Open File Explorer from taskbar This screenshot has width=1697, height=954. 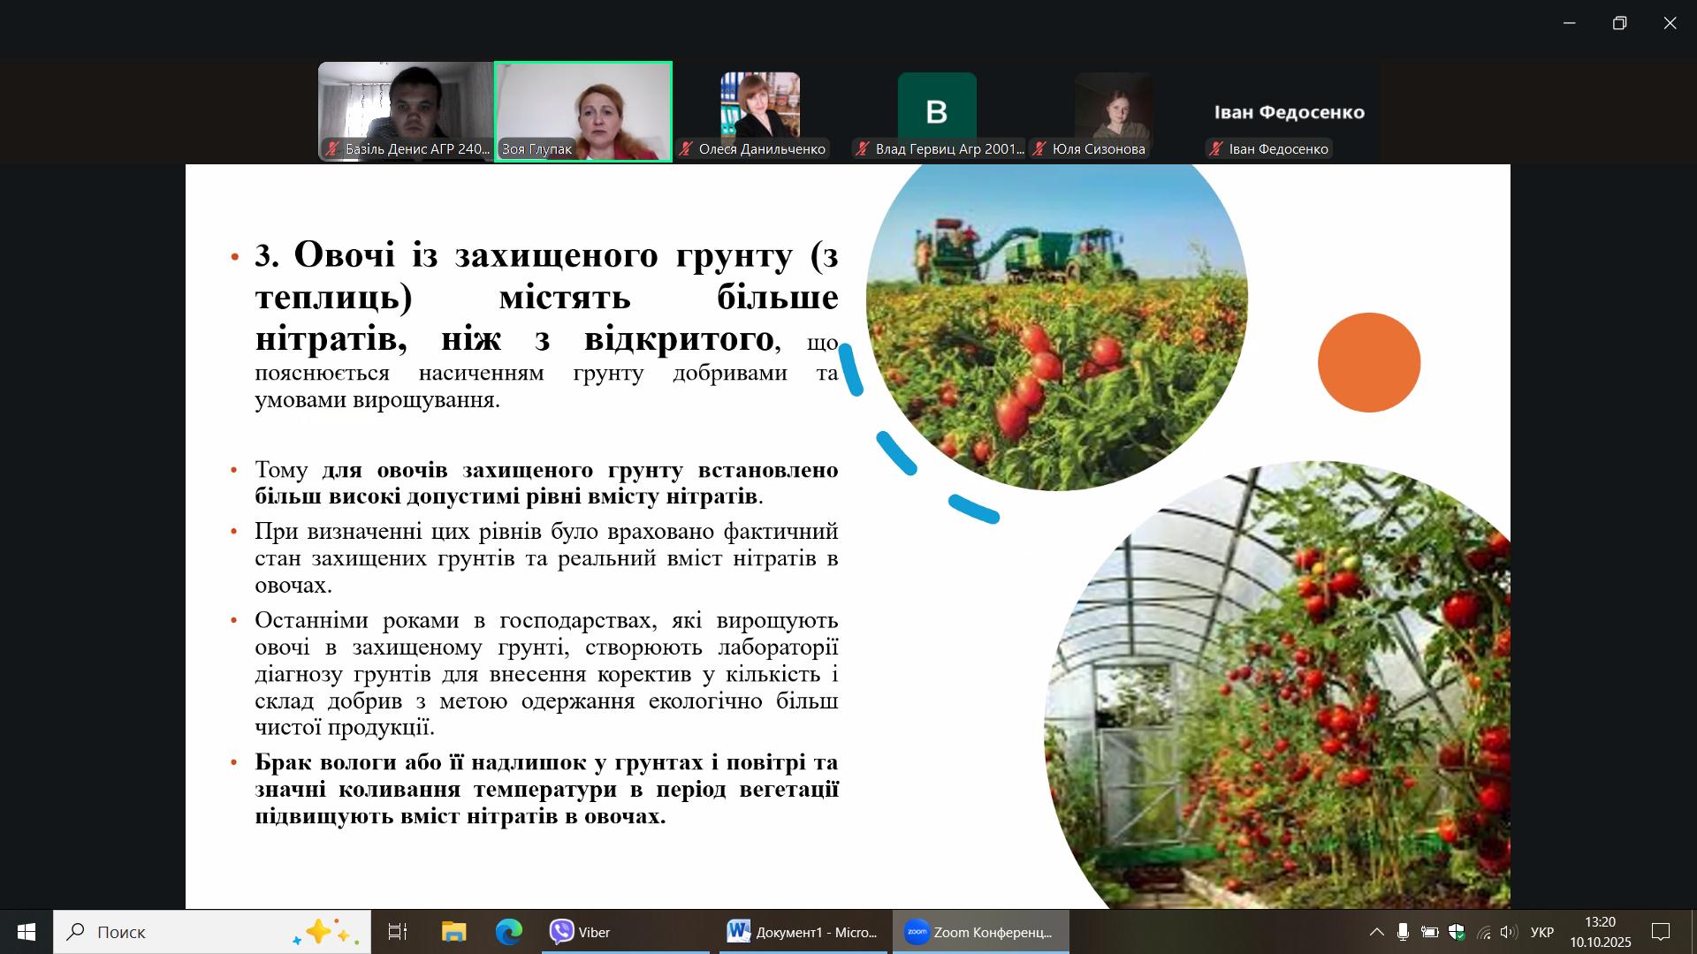pyautogui.click(x=453, y=932)
